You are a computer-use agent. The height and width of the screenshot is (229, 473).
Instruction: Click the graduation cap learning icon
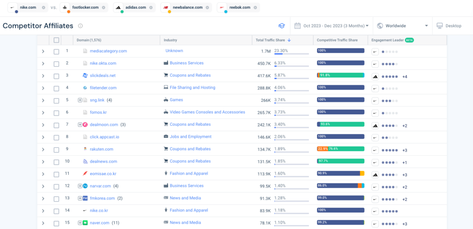[x=281, y=26]
